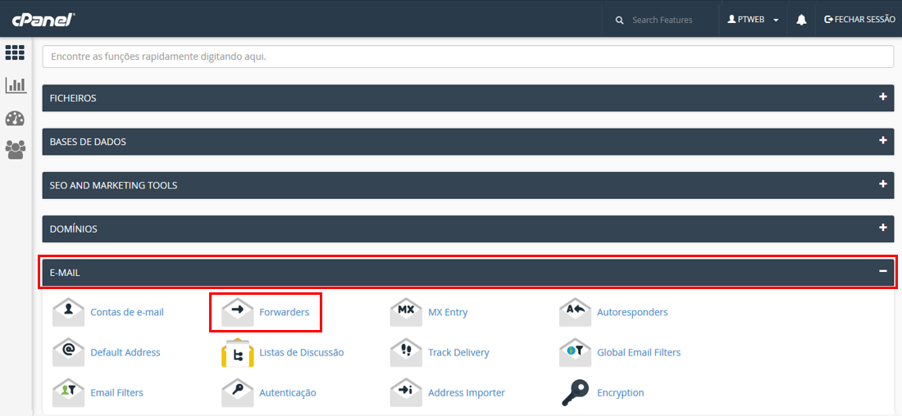
Task: Click the Forwarders envelope icon
Action: [237, 312]
